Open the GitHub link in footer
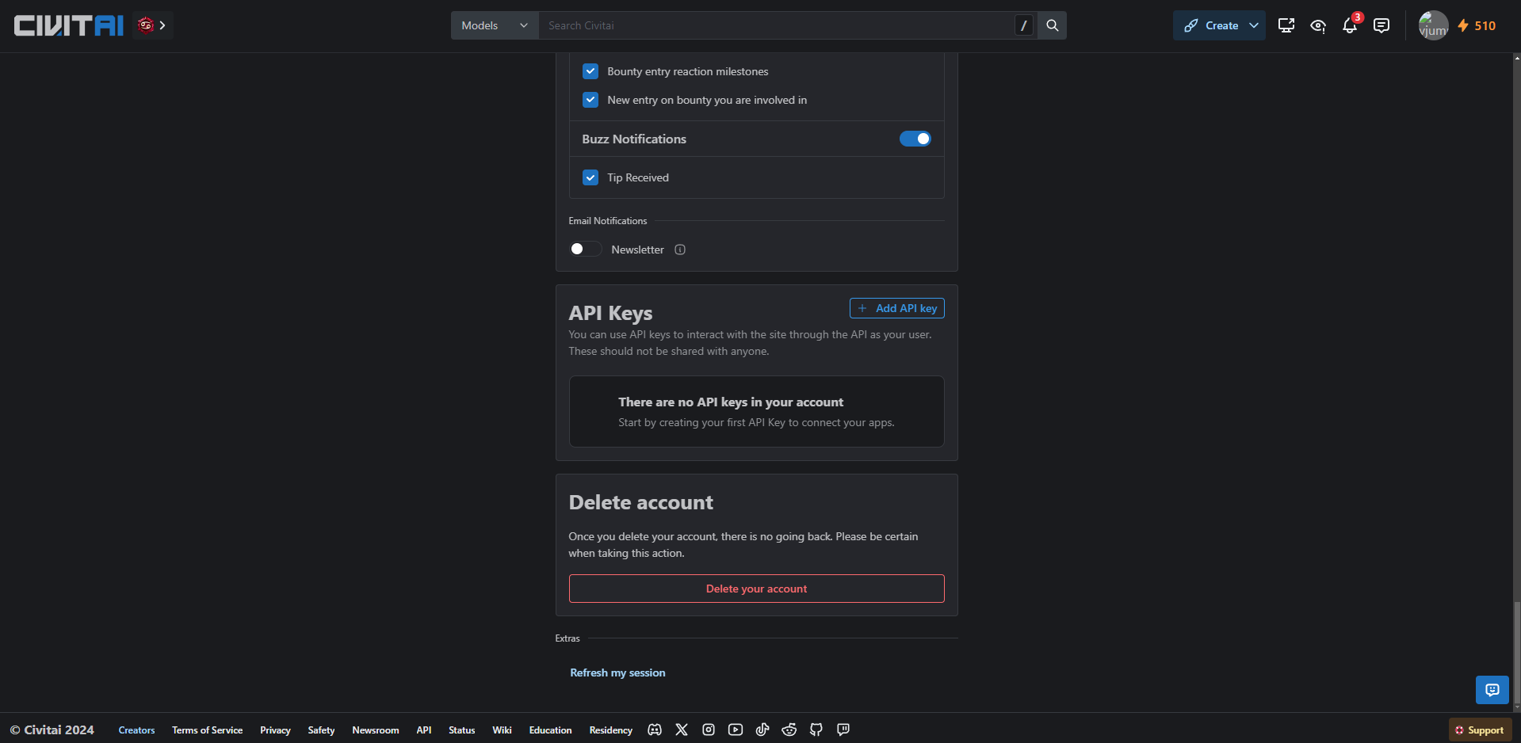 coord(816,730)
